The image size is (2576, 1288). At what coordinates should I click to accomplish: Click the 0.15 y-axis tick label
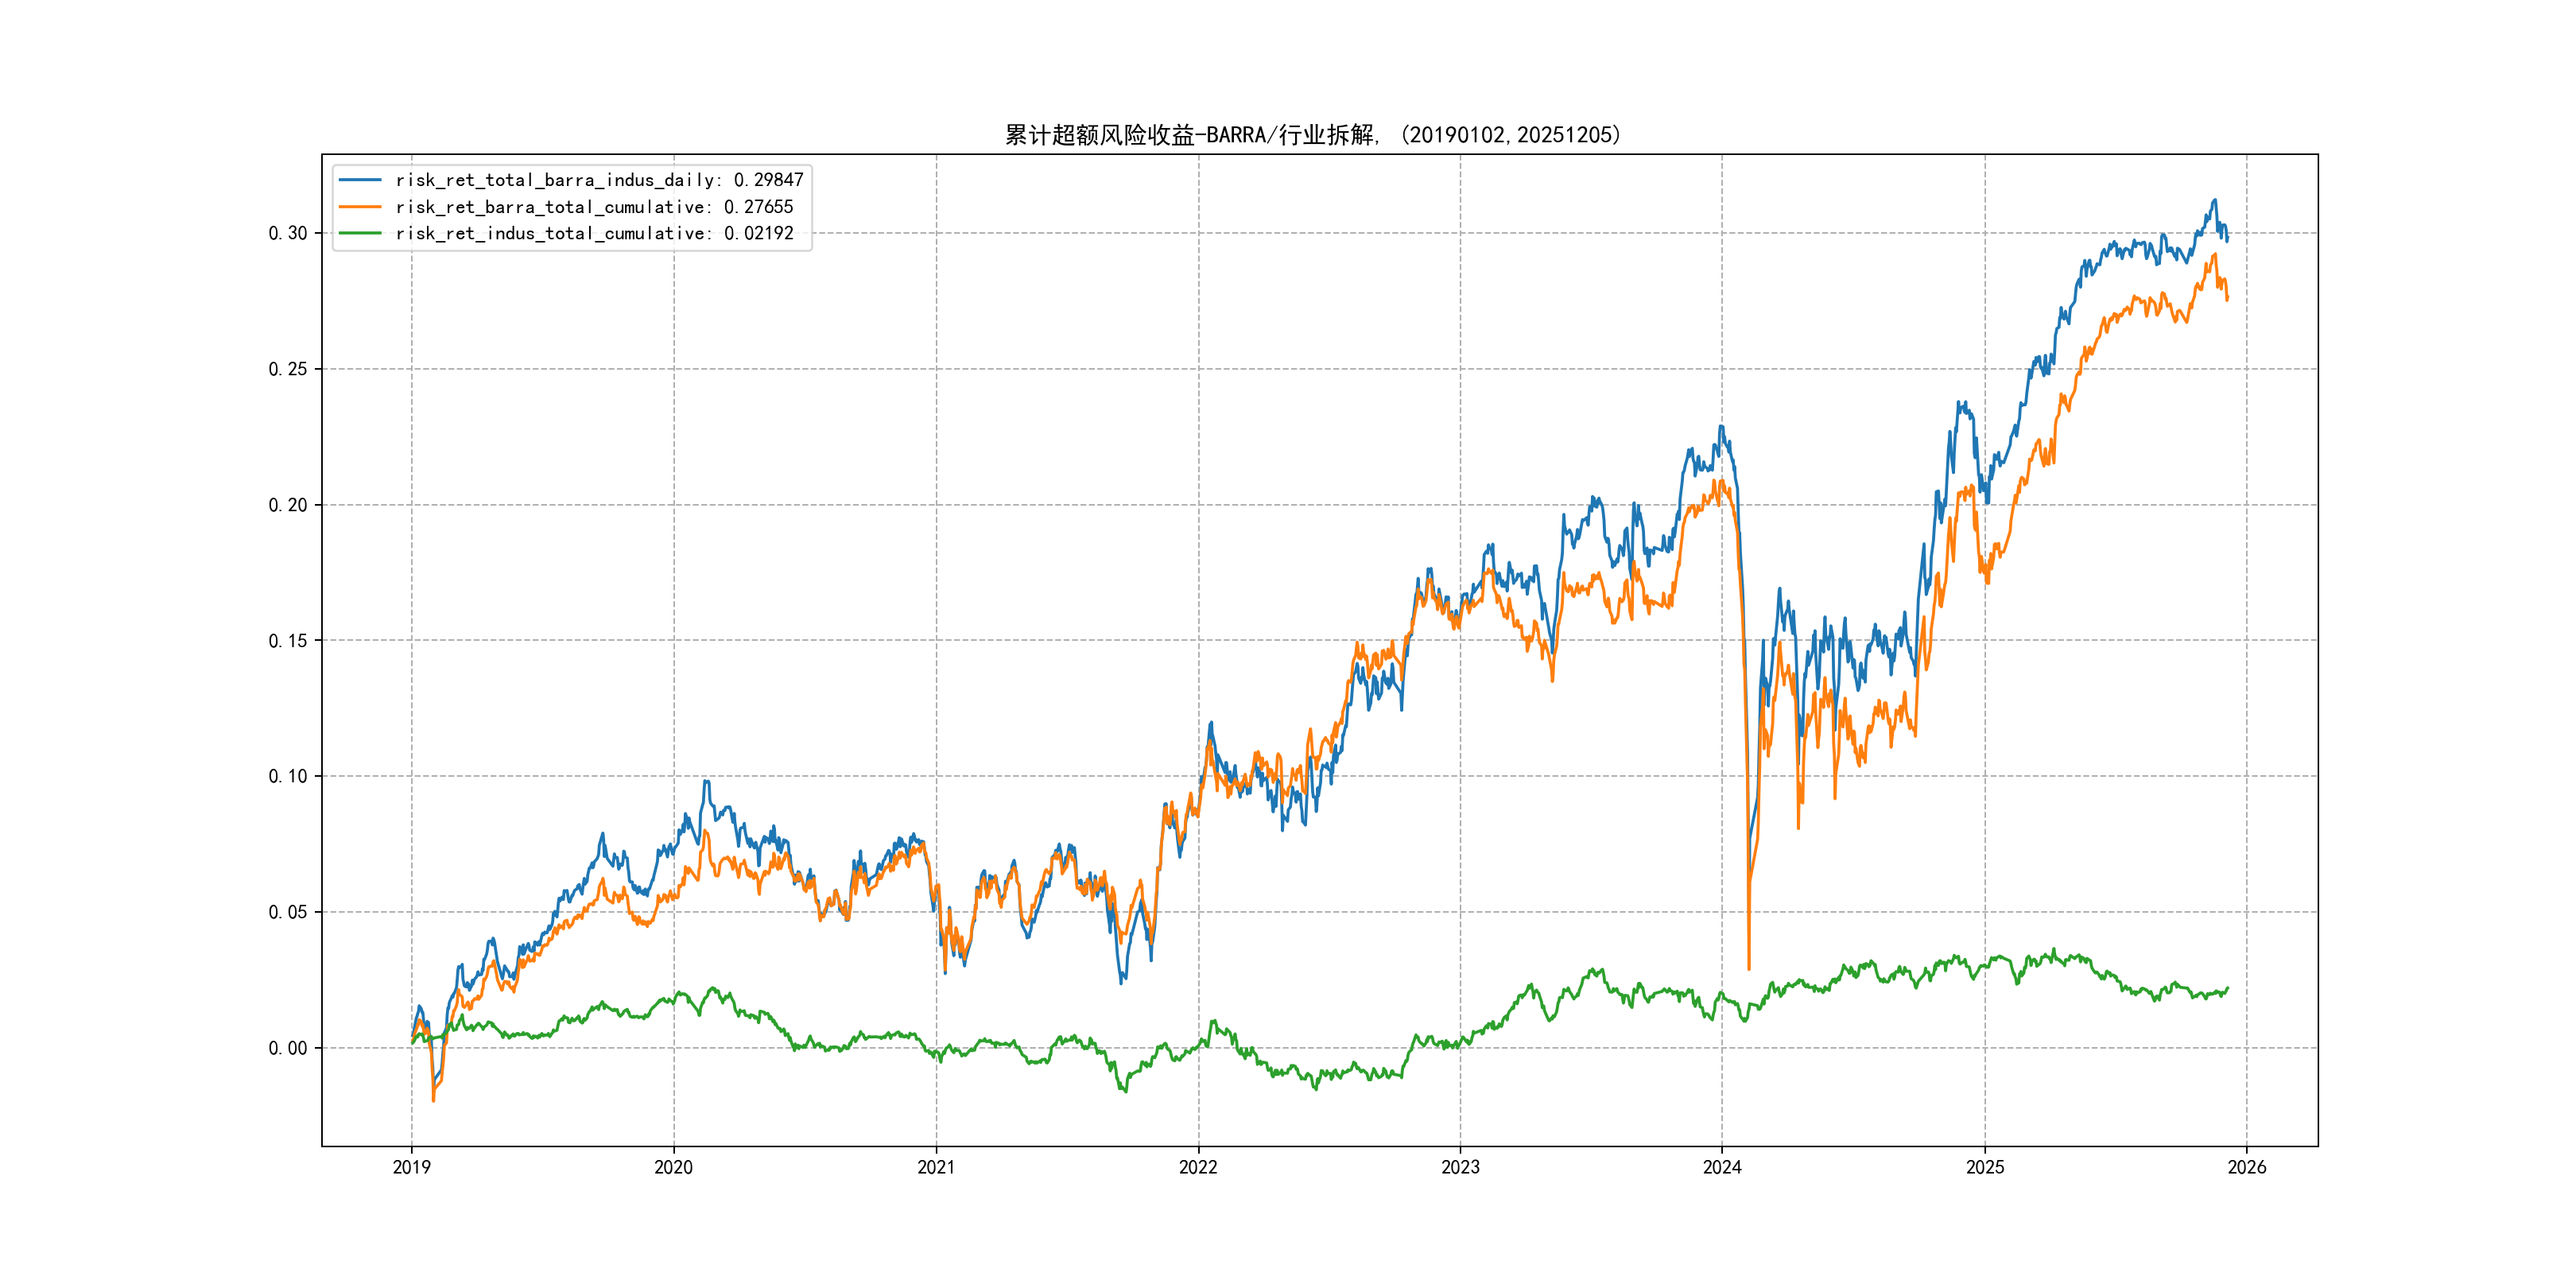pos(288,640)
